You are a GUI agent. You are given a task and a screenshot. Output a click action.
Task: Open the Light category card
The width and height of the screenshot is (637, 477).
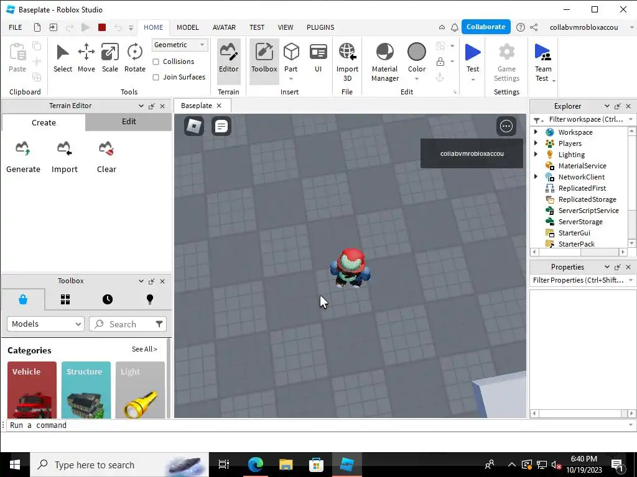pos(140,390)
